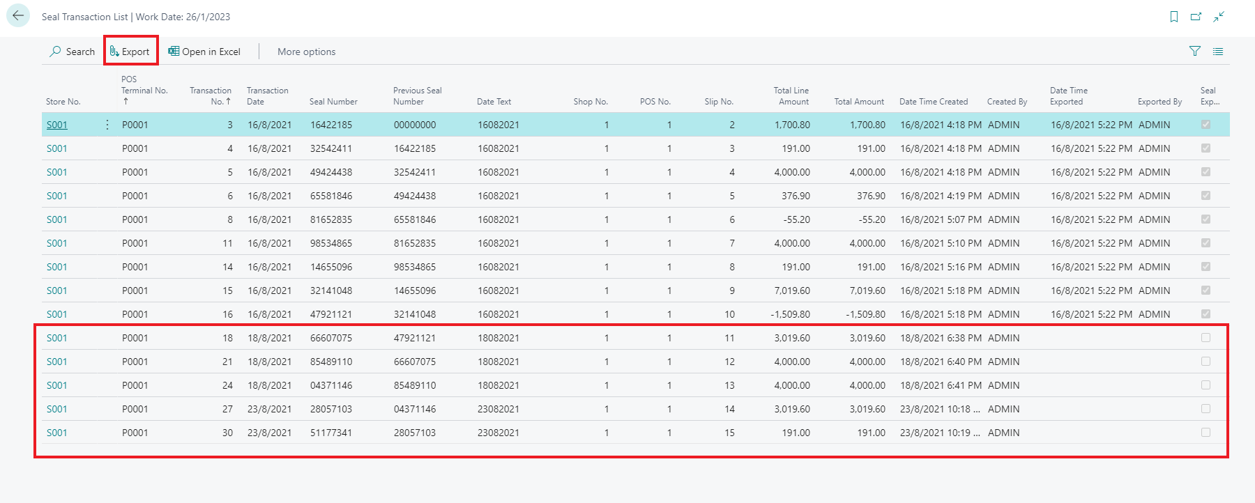Click the Export button
The image size is (1255, 503).
[130, 52]
